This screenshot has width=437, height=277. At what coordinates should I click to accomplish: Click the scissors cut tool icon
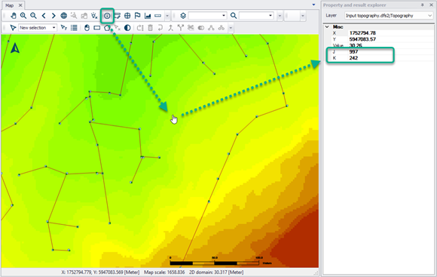pos(191,28)
